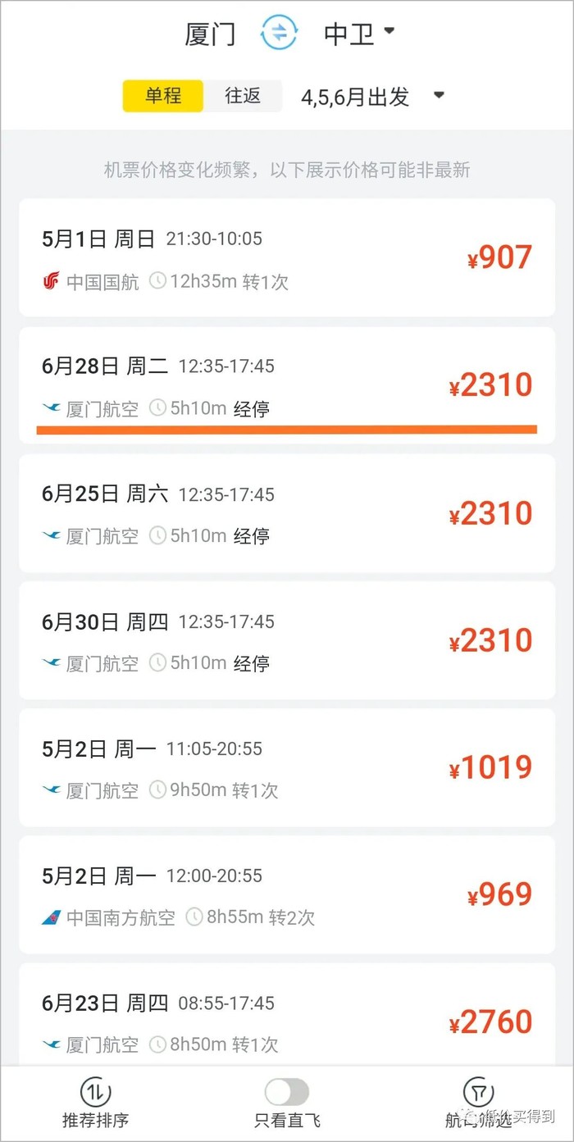
Task: Click clock icon on 5月1日 flight
Action: (x=157, y=283)
